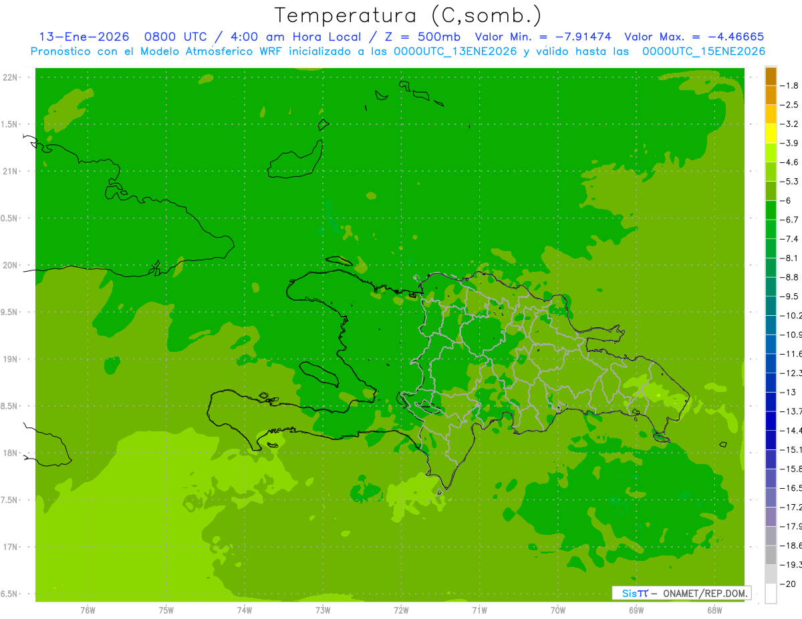Click the "21N" latitude axis label
Viewport: 802px width, 619px height.
11,172
